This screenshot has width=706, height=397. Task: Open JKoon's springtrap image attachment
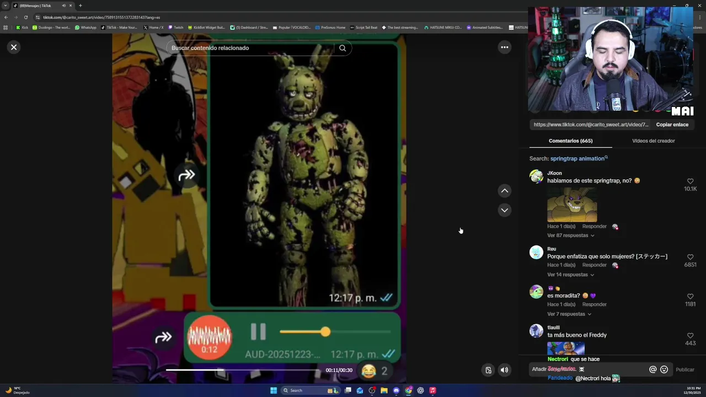tap(572, 204)
